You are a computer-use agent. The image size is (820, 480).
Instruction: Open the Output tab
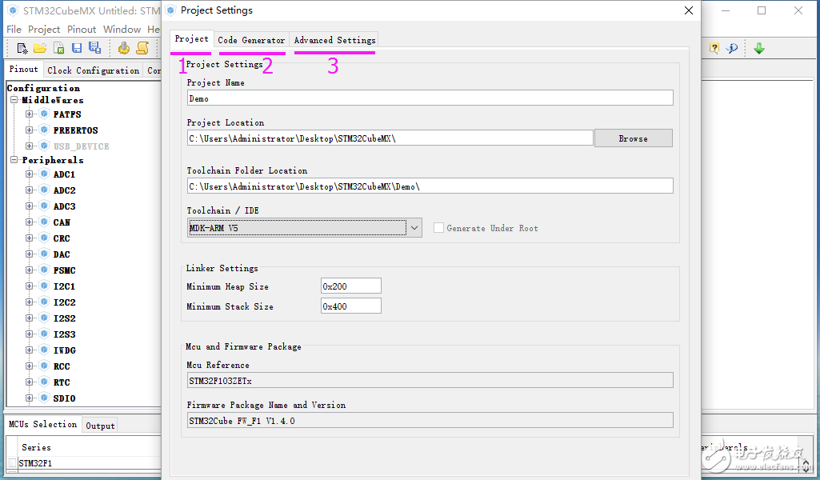[x=100, y=426]
